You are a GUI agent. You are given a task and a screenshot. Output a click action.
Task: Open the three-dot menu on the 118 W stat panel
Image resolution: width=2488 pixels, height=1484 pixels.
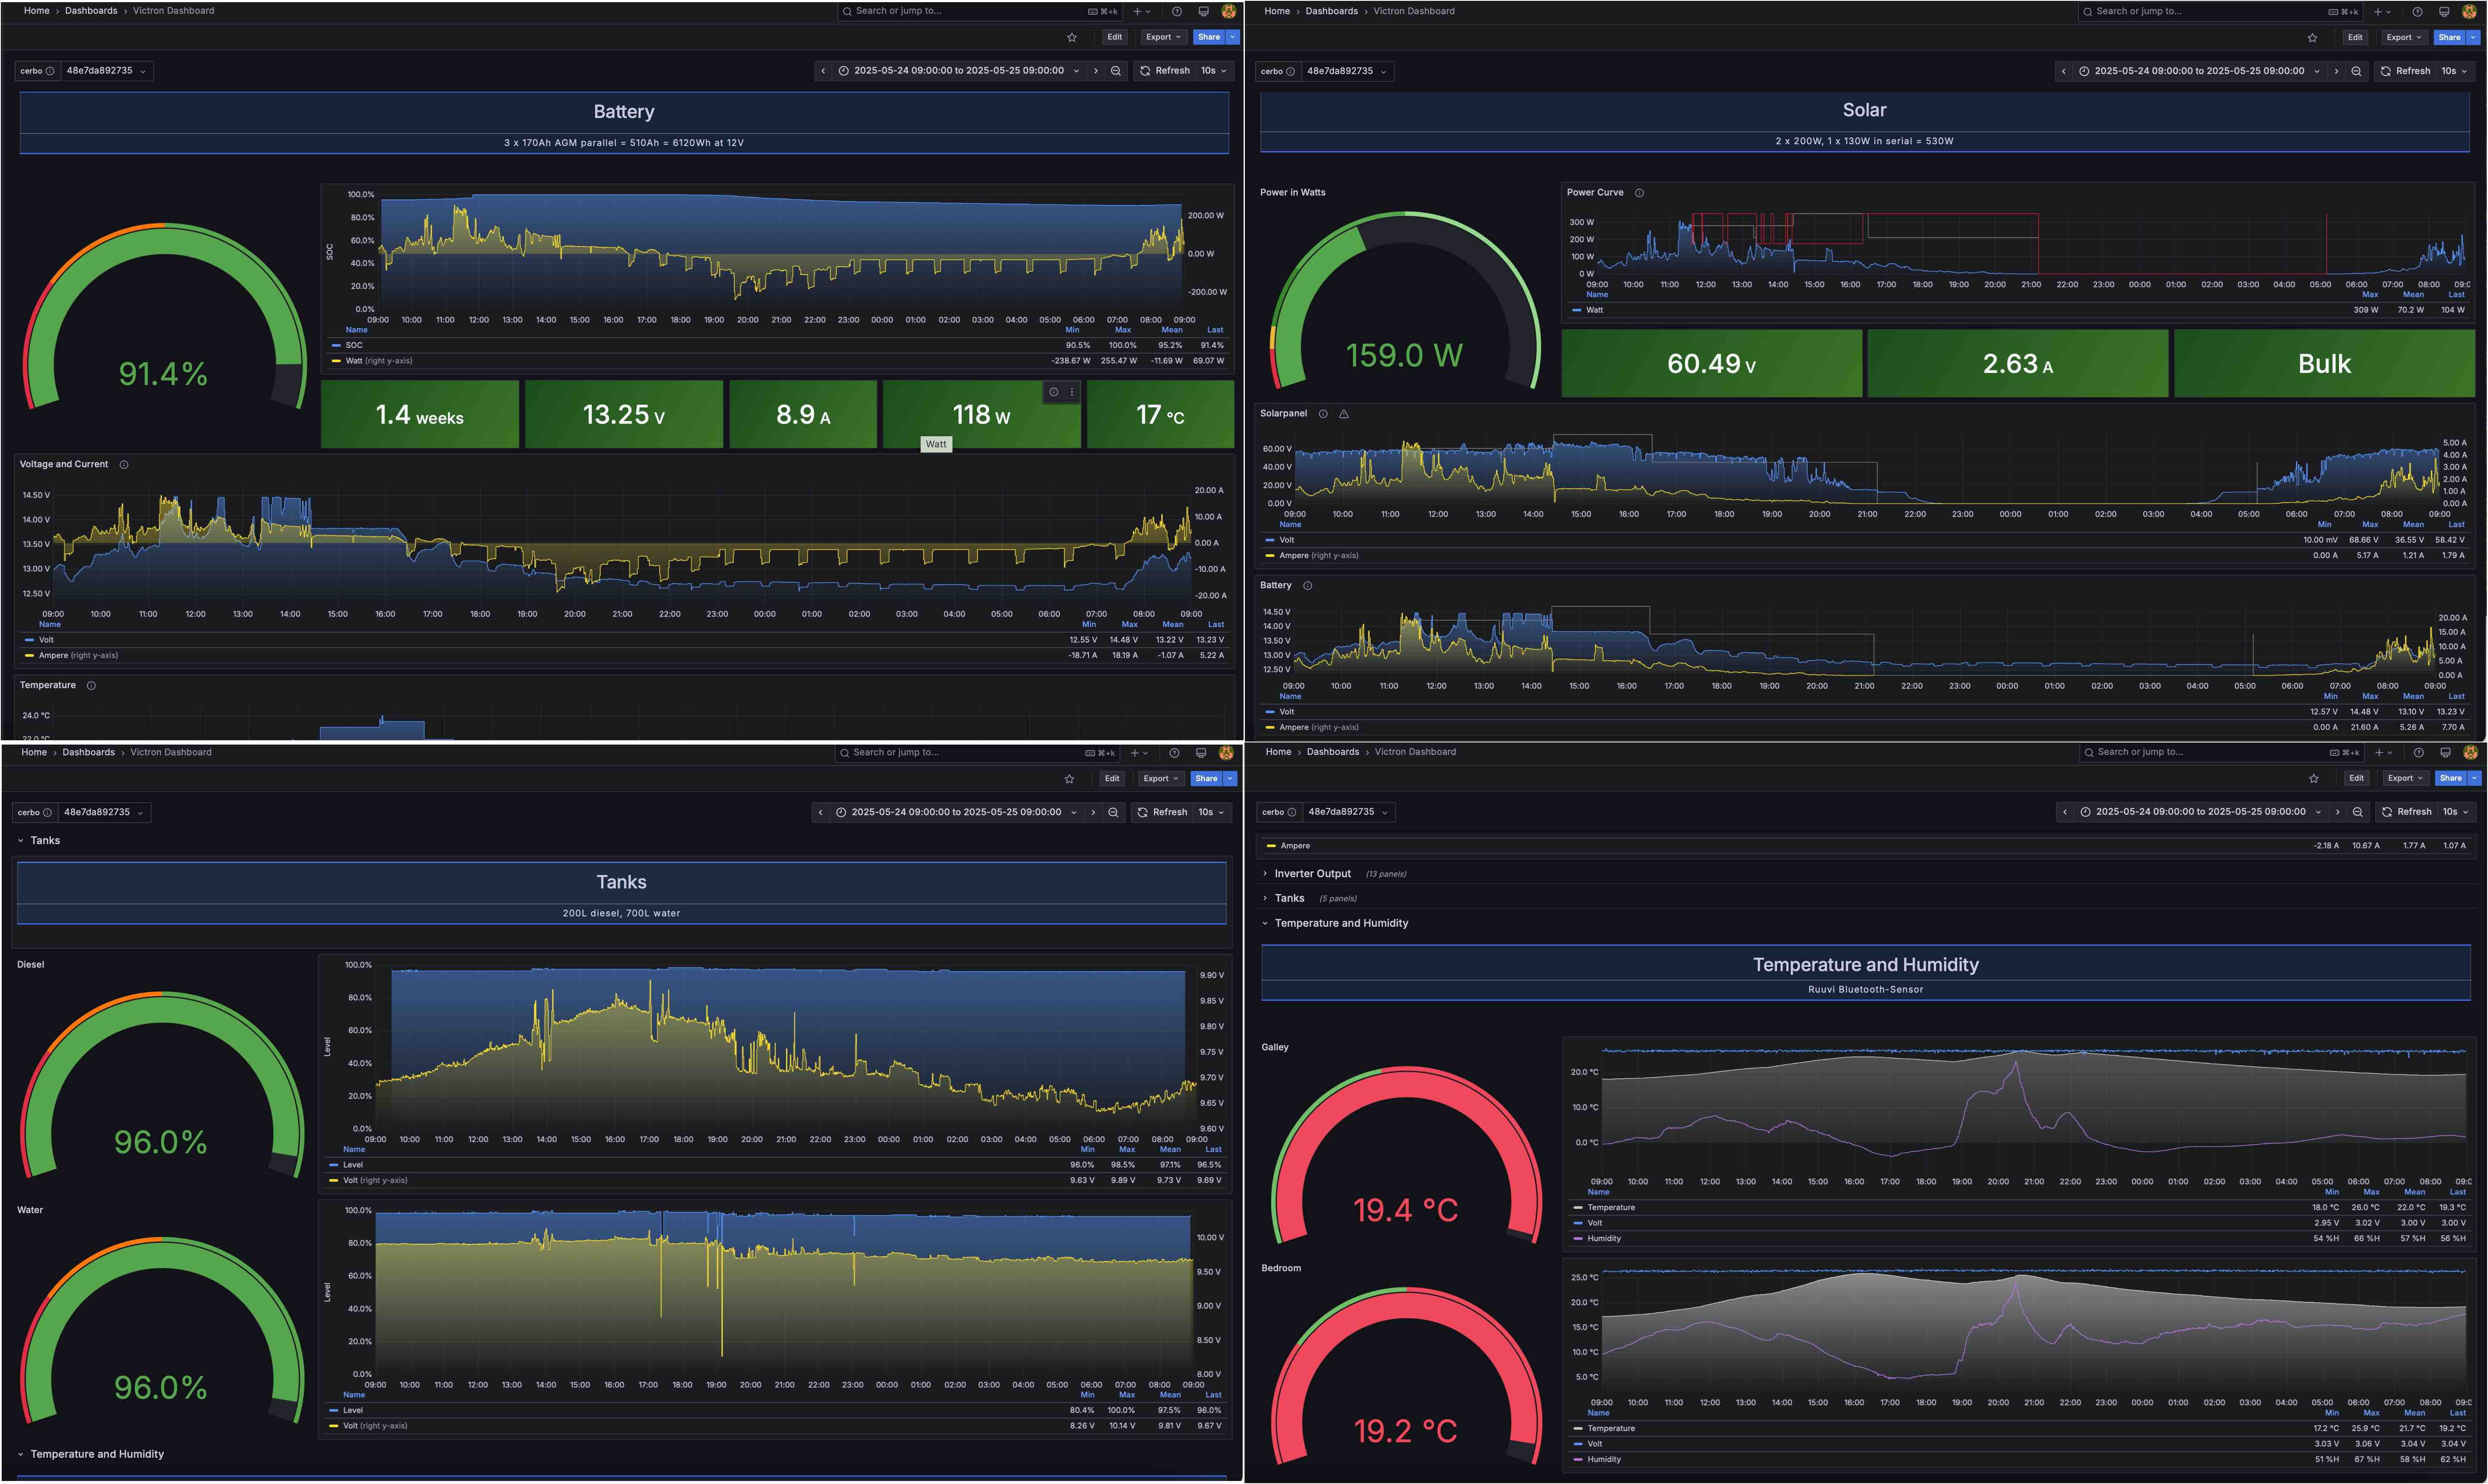tap(1072, 392)
